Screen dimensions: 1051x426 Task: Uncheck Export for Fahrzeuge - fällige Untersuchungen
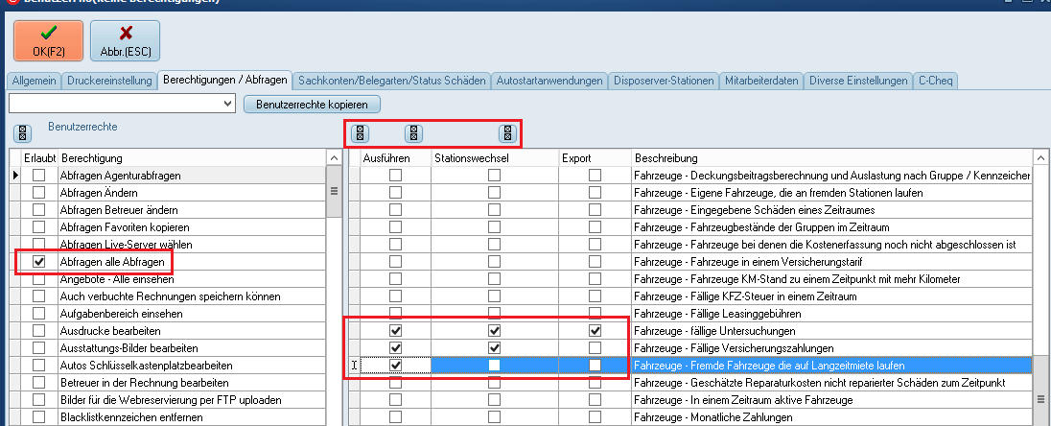tap(596, 331)
